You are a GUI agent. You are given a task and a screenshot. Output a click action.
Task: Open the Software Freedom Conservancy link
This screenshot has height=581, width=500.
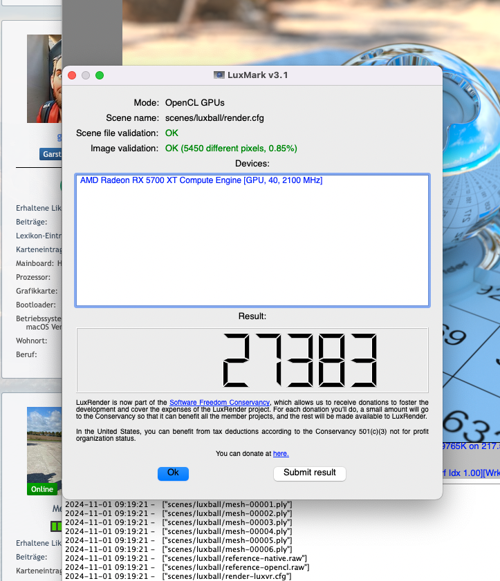tap(220, 402)
